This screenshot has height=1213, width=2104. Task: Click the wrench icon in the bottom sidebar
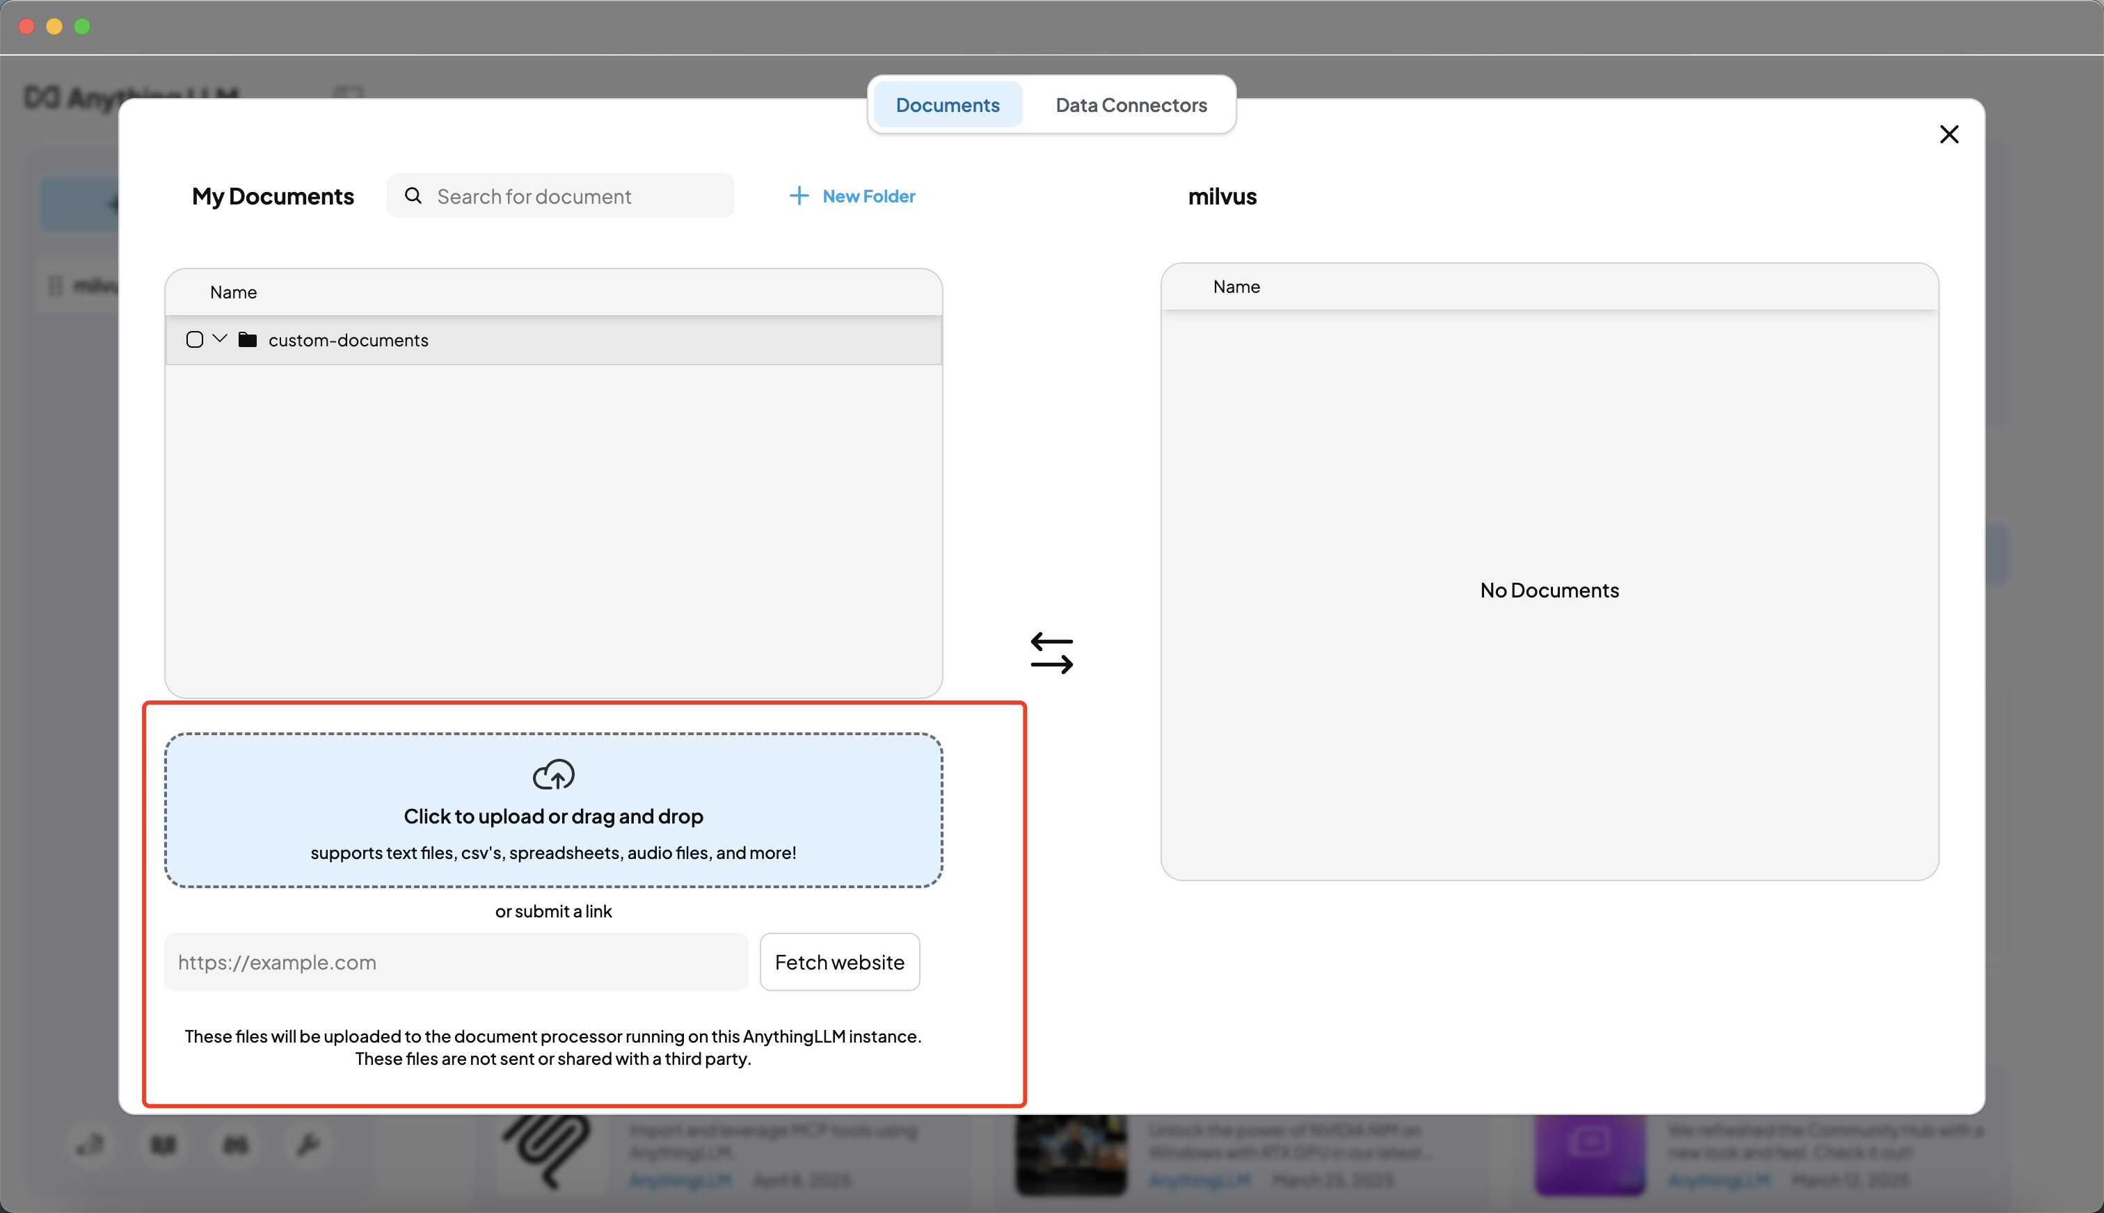point(308,1144)
